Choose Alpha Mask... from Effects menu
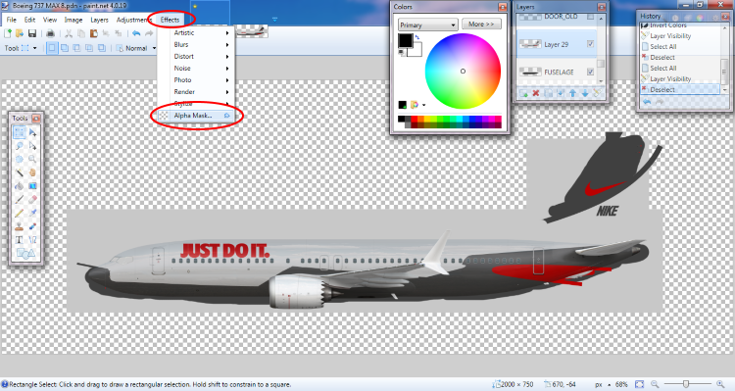This screenshot has width=735, height=391. 196,116
